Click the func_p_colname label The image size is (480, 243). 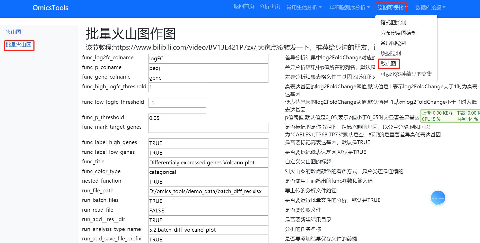pyautogui.click(x=102, y=67)
